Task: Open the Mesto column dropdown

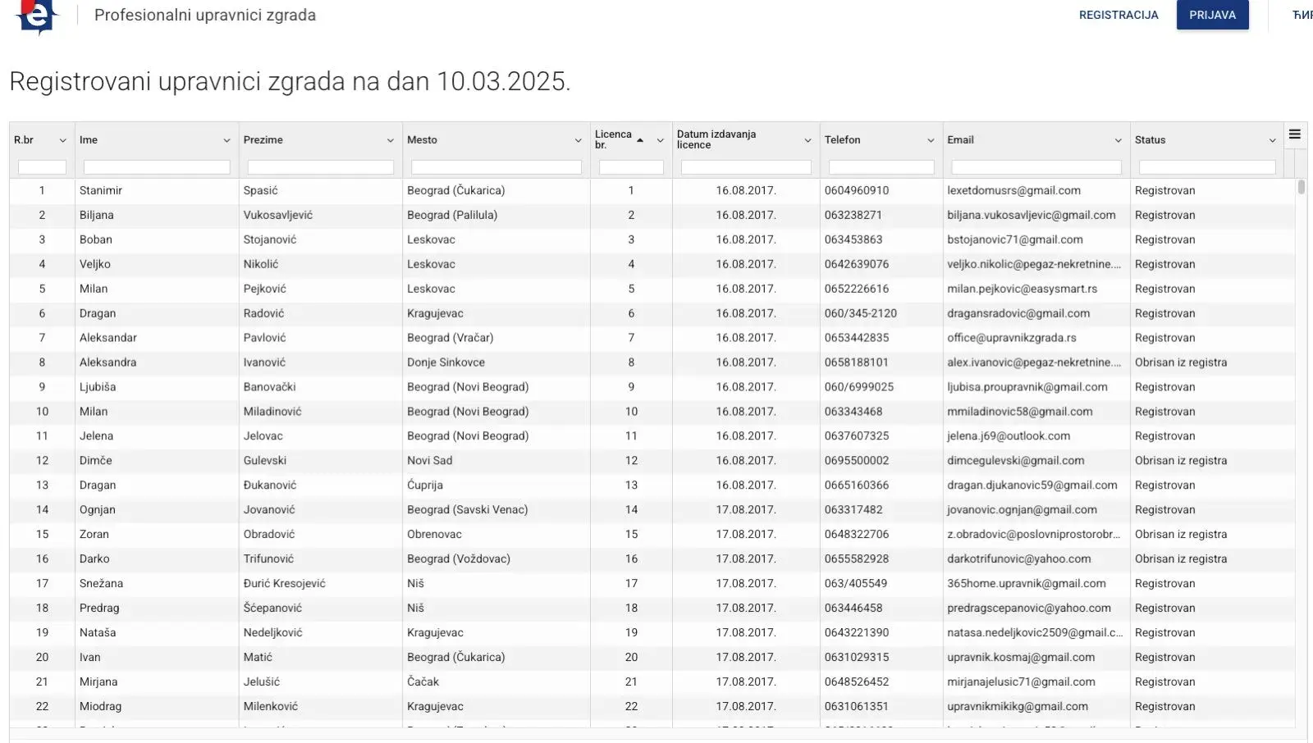Action: 577,139
